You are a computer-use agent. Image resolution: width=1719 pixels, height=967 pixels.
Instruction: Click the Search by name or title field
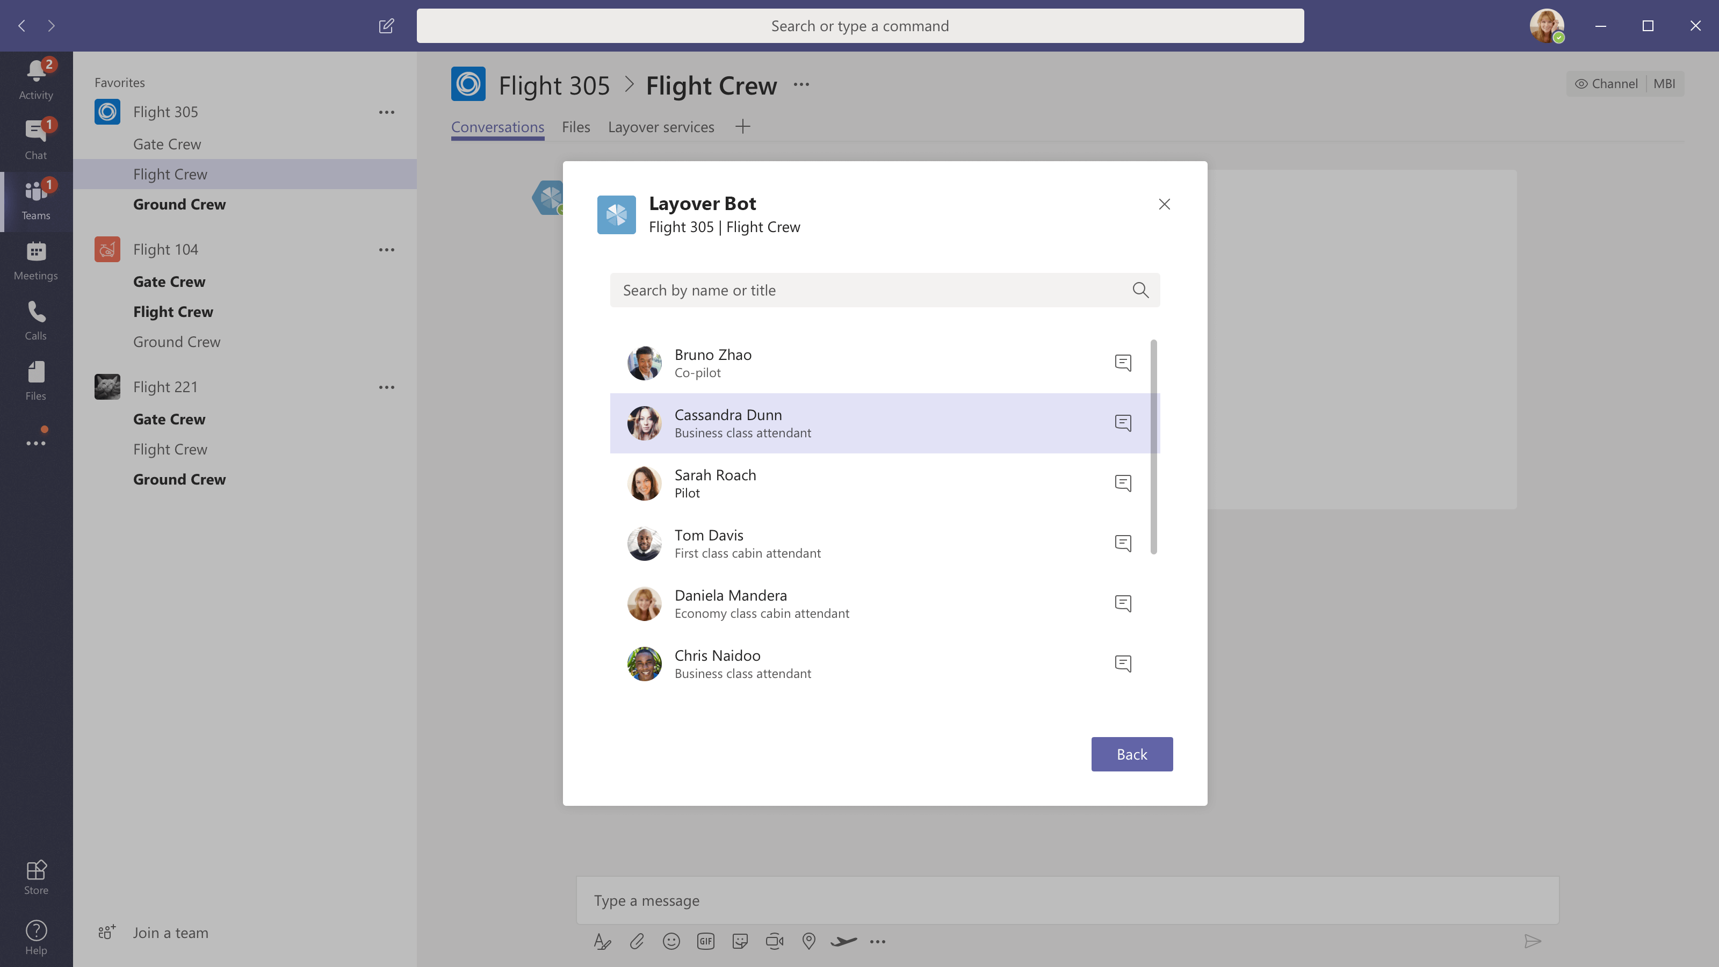(x=885, y=290)
